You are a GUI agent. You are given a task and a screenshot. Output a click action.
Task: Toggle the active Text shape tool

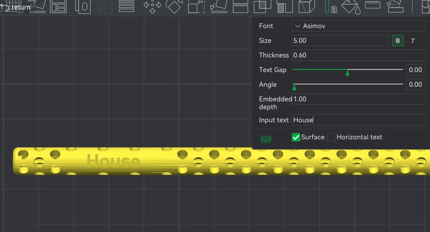331,6
